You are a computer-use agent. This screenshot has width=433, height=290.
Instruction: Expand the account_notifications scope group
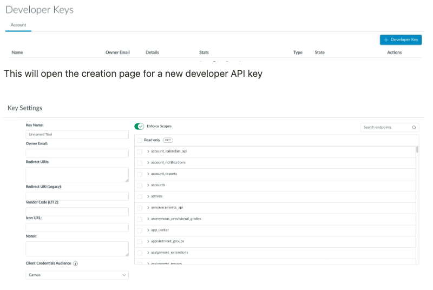[148, 162]
